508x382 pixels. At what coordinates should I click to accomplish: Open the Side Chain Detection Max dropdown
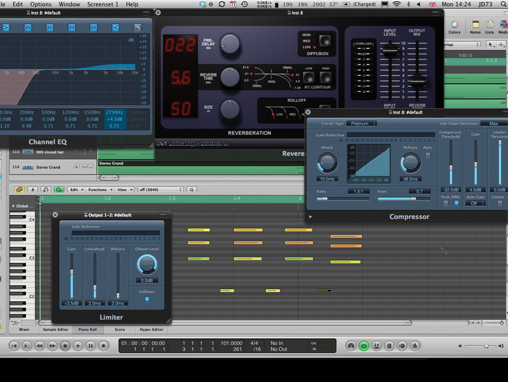(x=494, y=123)
